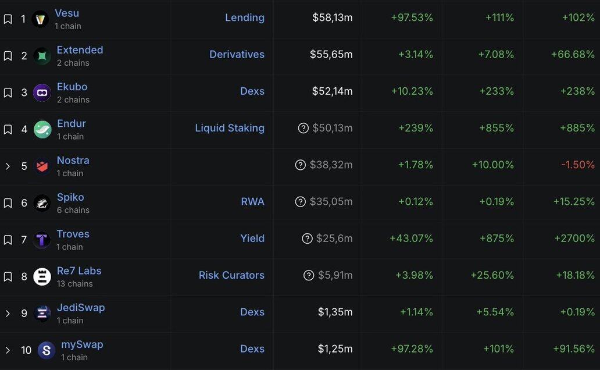Click the Ekubo protocol logo icon
The image size is (600, 370).
[42, 92]
